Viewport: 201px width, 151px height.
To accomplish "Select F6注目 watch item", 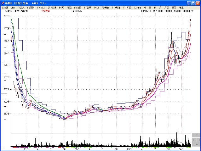I will tap(78, 7).
